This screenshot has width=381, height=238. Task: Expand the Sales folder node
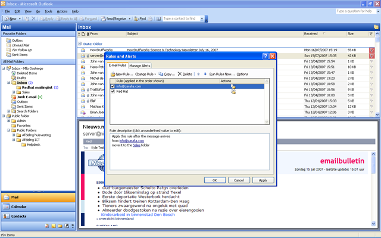[14, 92]
